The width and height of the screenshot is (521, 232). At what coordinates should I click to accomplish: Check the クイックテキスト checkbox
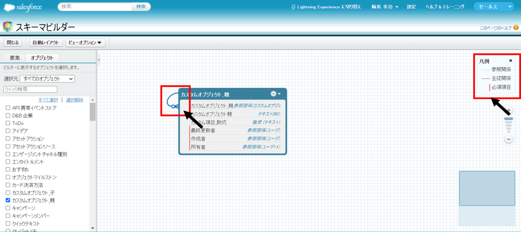click(8, 223)
